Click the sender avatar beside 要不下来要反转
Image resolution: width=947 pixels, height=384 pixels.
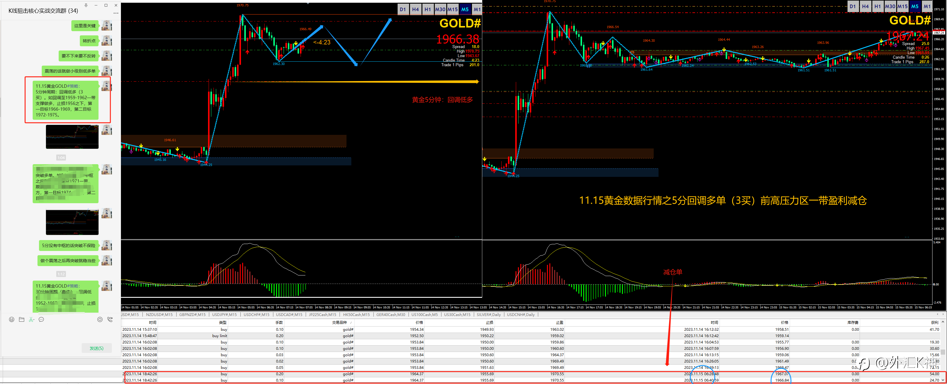click(107, 56)
